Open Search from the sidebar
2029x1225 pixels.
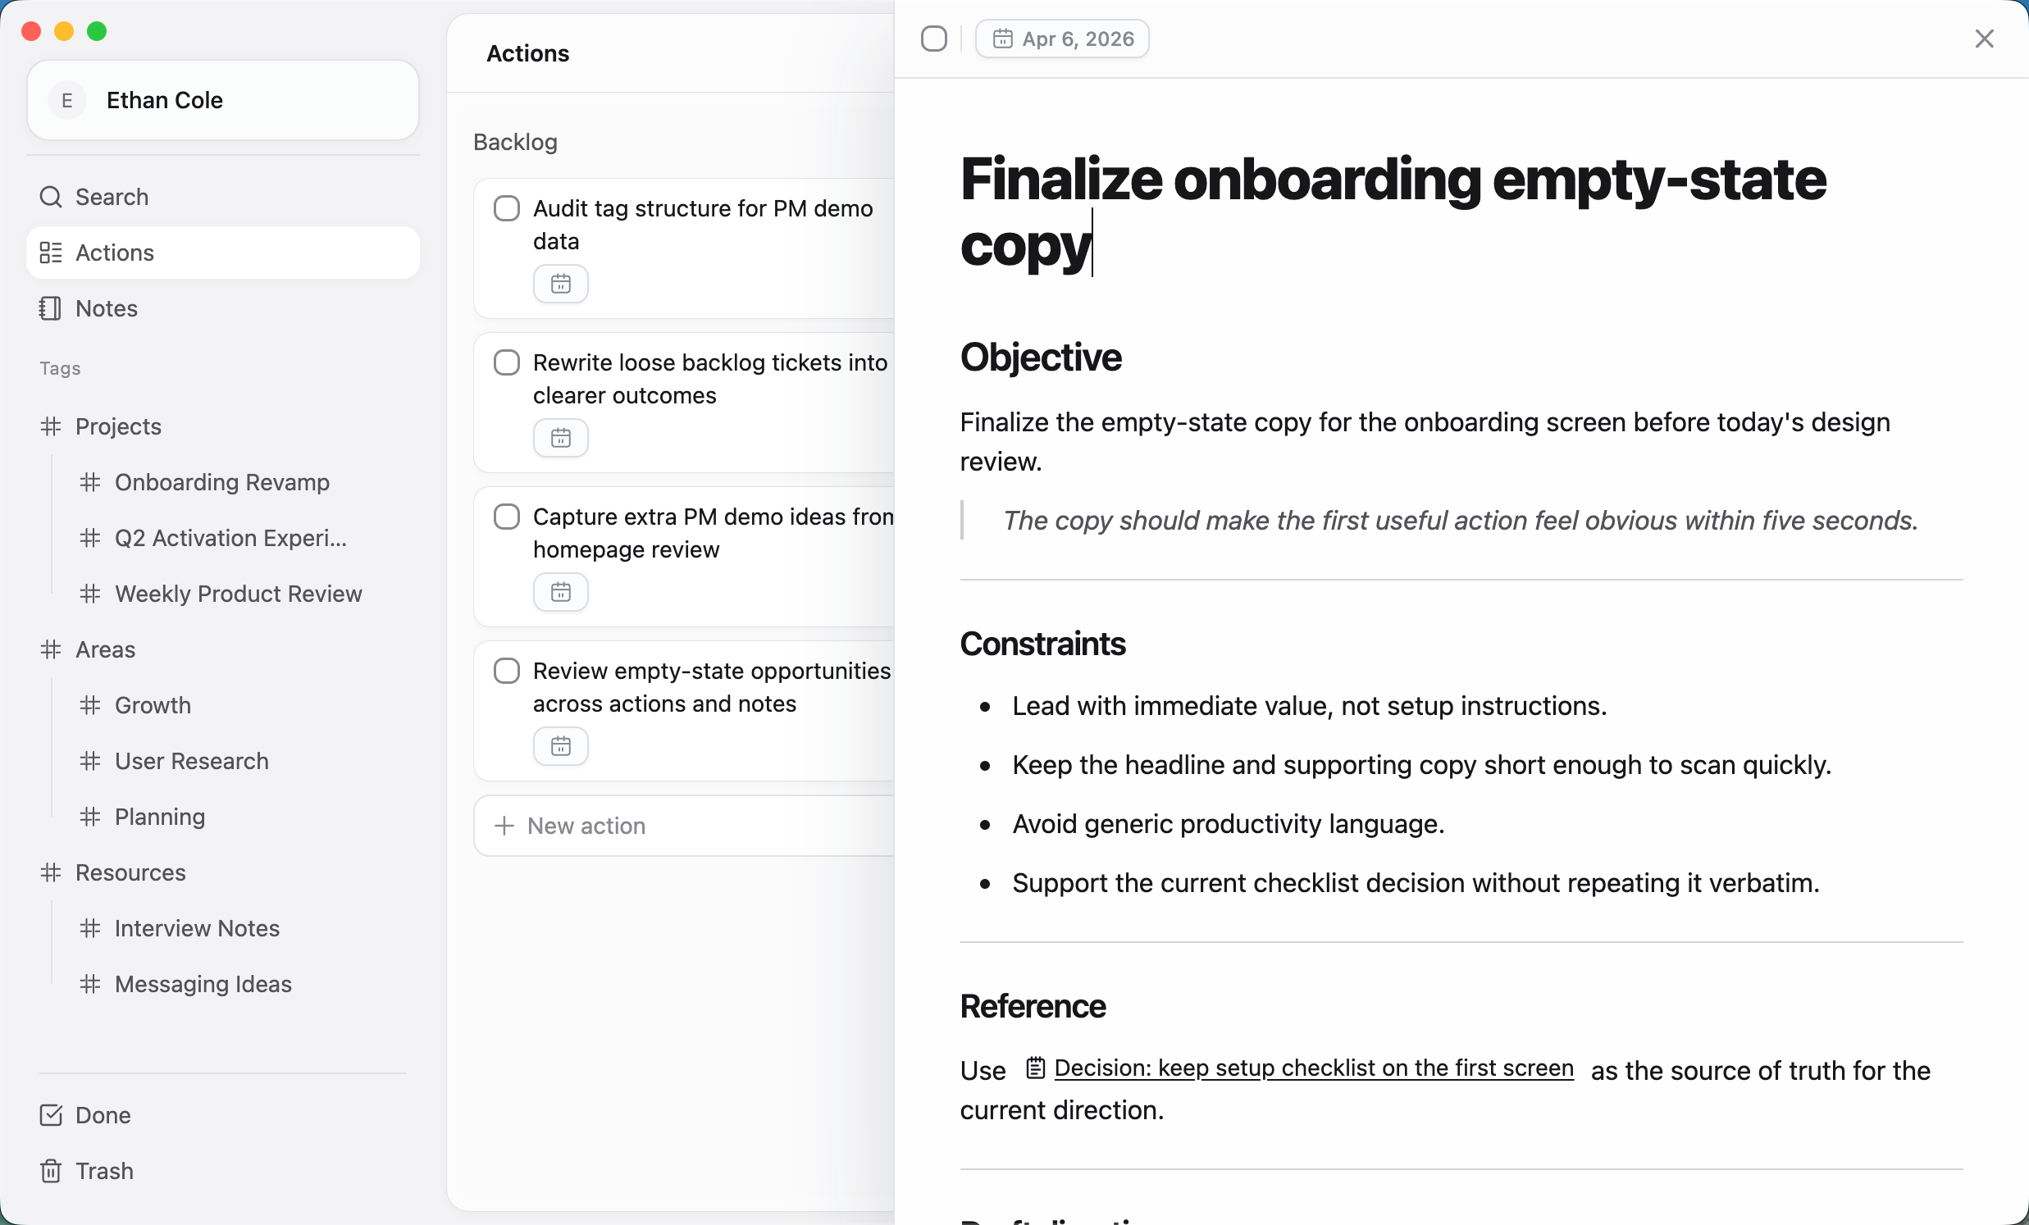(x=112, y=197)
